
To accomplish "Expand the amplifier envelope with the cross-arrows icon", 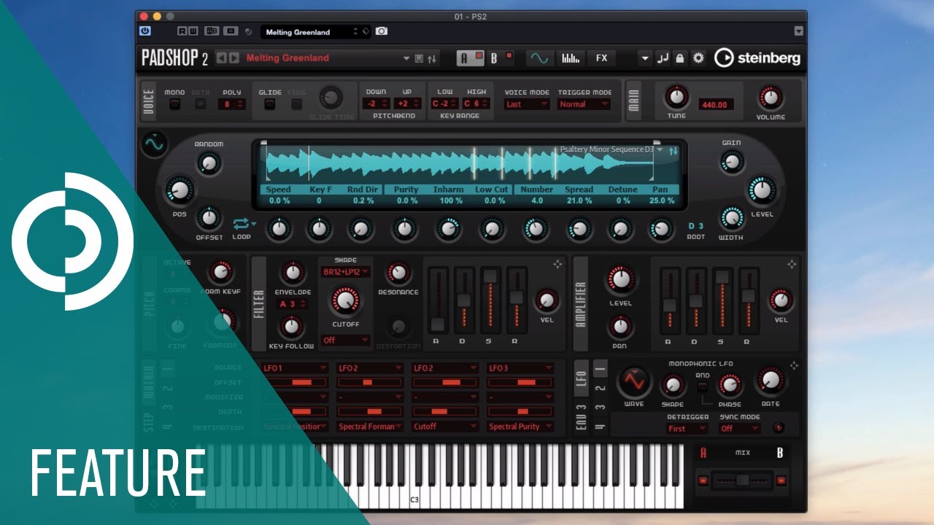I will [791, 264].
